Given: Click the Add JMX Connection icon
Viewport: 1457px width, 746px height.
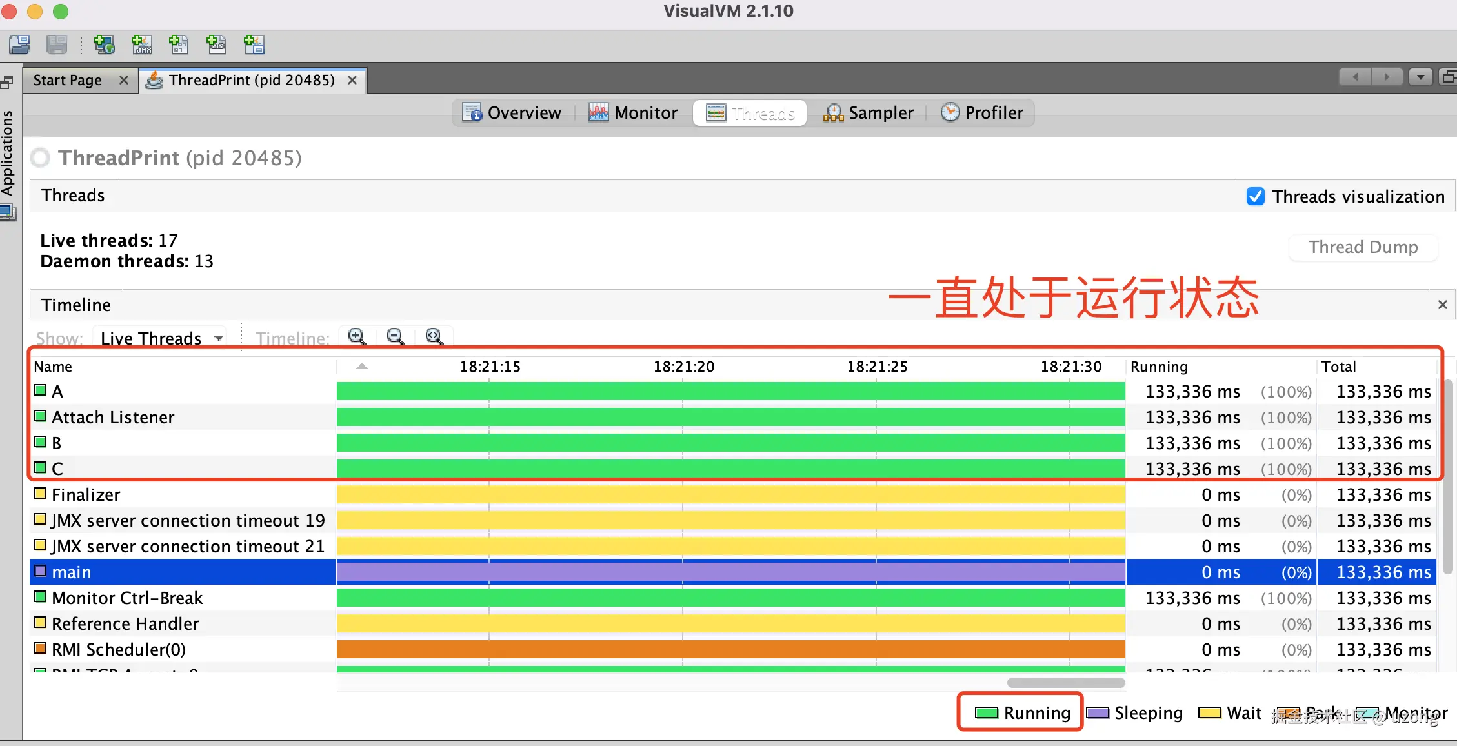Looking at the screenshot, I should [142, 45].
